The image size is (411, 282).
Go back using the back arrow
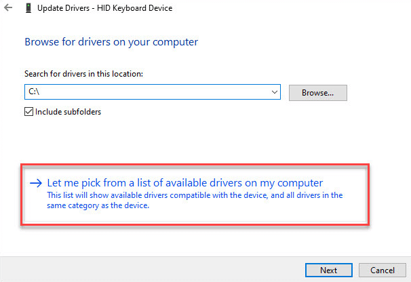pyautogui.click(x=8, y=7)
